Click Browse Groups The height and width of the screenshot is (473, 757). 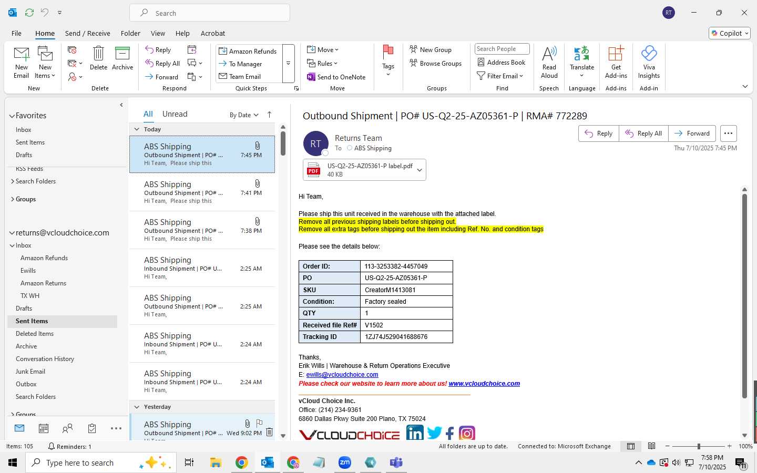coord(435,64)
